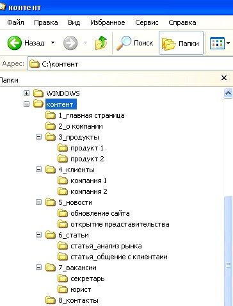Viewport: 233px width, 306px height.
Task: Collapse the 5_новости folder node
Action: (38, 202)
